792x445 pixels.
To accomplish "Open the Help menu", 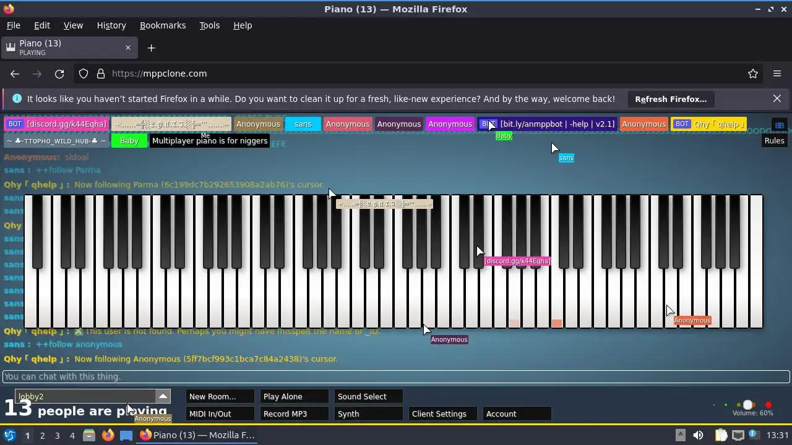I will tap(243, 25).
